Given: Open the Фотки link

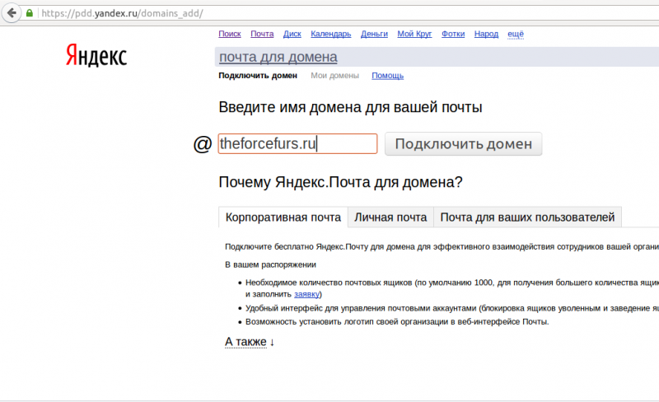Looking at the screenshot, I should tap(453, 34).
